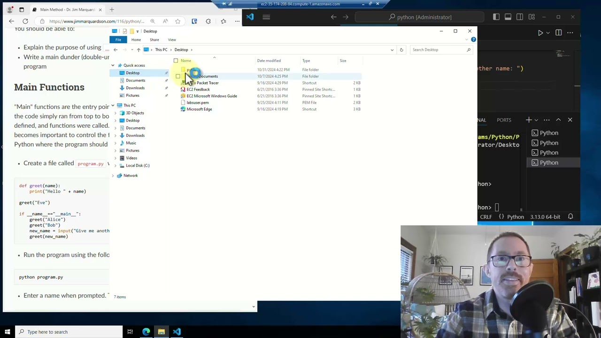Open Edge tab actions menu icon
This screenshot has height=338, width=601.
pos(21,9)
